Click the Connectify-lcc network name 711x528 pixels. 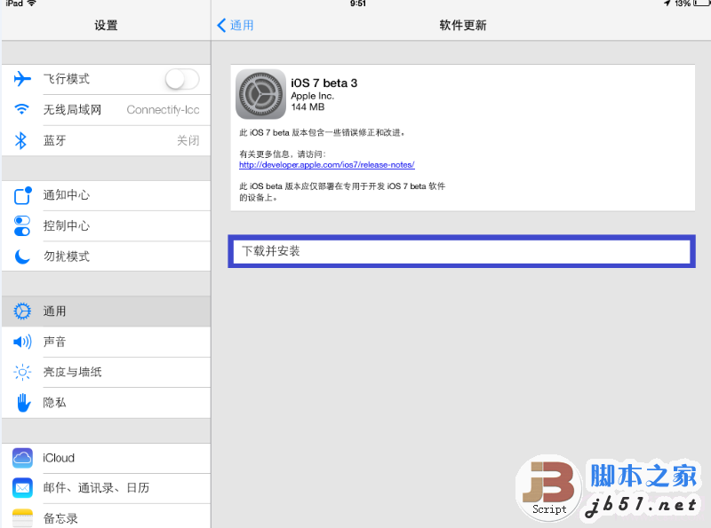[163, 109]
